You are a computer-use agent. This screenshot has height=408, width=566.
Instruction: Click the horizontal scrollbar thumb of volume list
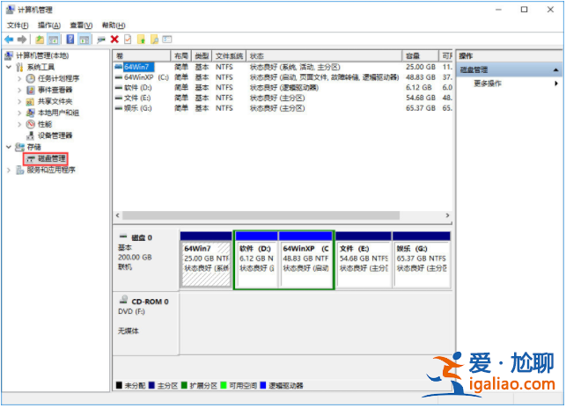(x=261, y=215)
